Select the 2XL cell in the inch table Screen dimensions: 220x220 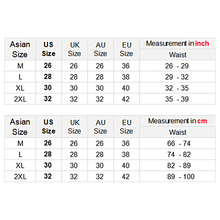(x=20, y=99)
